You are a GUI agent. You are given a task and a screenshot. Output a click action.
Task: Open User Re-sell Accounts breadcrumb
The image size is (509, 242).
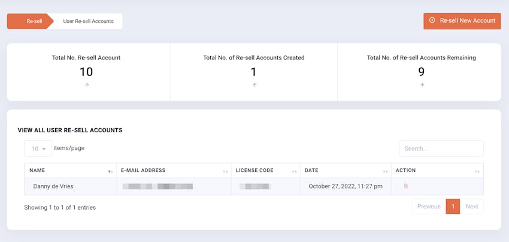(x=88, y=21)
